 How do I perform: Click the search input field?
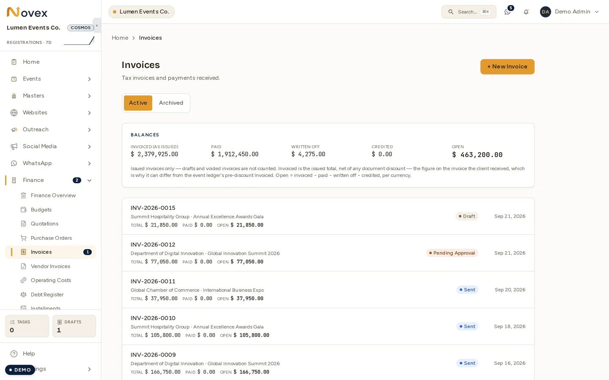pyautogui.click(x=469, y=12)
